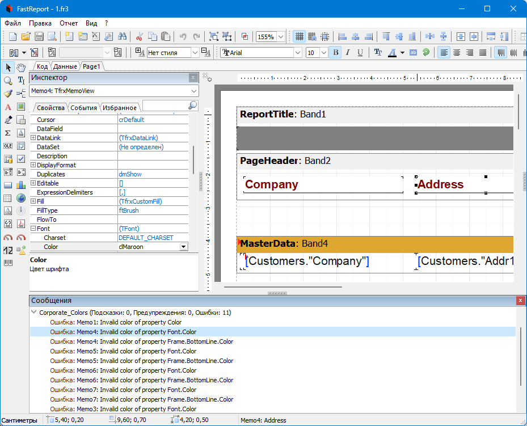527x426 pixels.
Task: Click the Preview report icon
Action: 52,37
